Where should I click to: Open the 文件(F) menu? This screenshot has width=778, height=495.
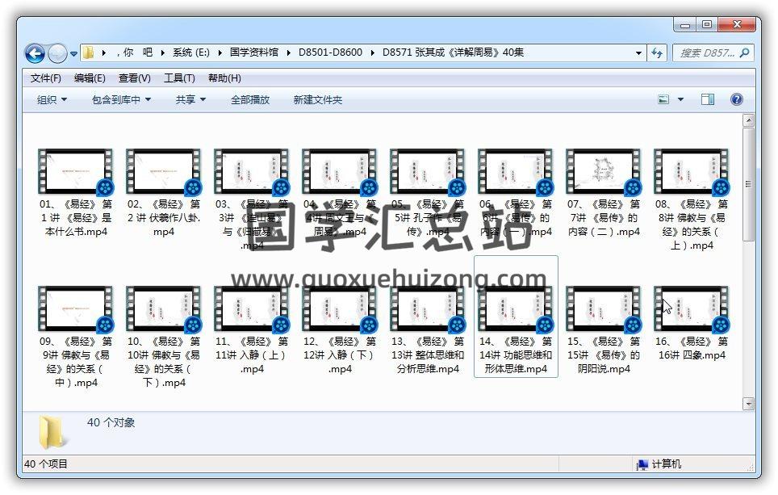46,78
